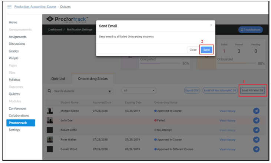Click the Failed count 1

click(224, 51)
